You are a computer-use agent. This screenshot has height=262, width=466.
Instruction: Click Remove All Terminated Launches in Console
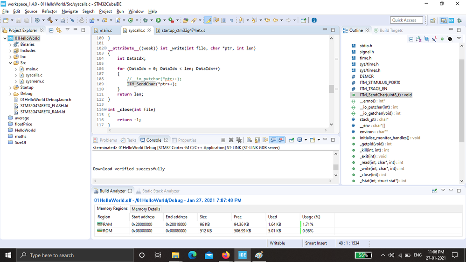coord(239,140)
